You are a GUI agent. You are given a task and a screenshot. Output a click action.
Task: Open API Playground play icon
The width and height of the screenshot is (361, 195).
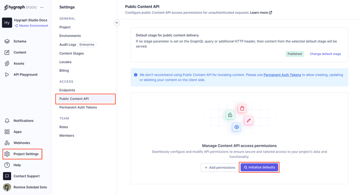click(7, 75)
